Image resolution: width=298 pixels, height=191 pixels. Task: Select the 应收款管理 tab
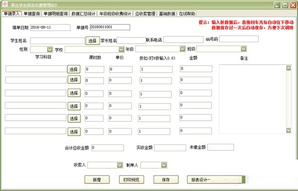pyautogui.click(x=145, y=14)
